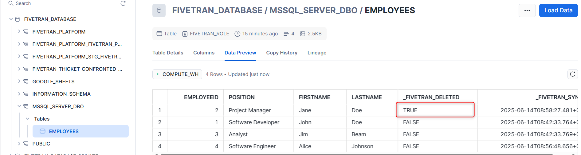The height and width of the screenshot is (155, 581).
Task: Click the refresh icon beside the Search box
Action: 123,3
